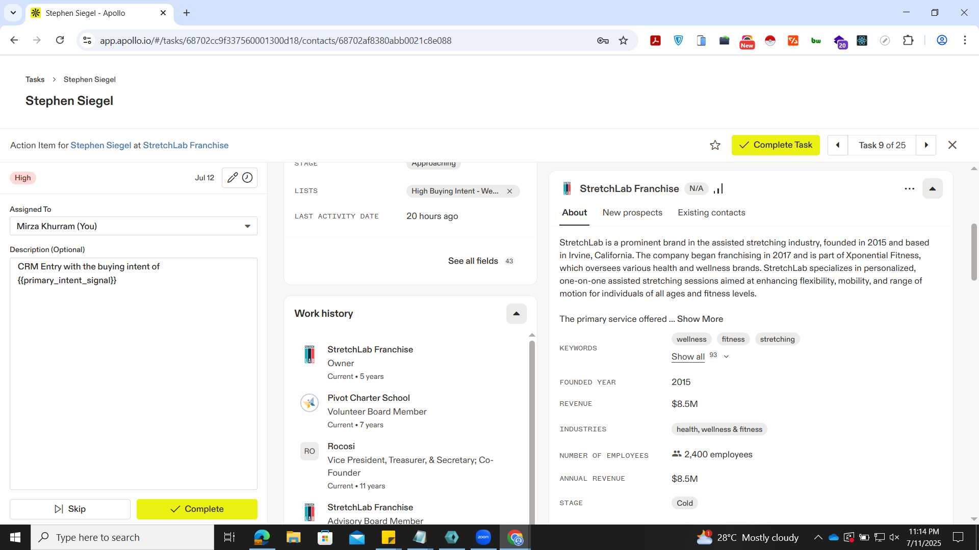Expand Show all 93 keywords
The height and width of the screenshot is (550, 979).
700,356
